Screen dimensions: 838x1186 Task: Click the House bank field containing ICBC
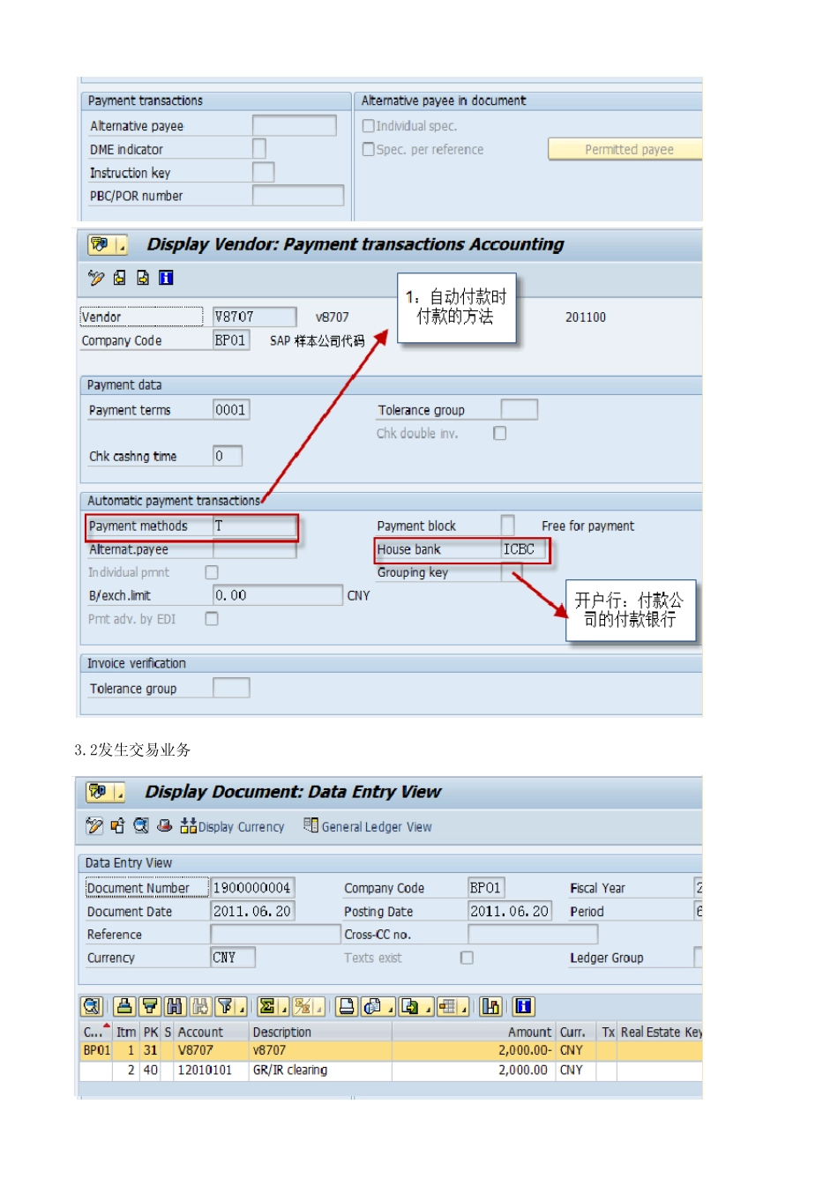pos(524,548)
